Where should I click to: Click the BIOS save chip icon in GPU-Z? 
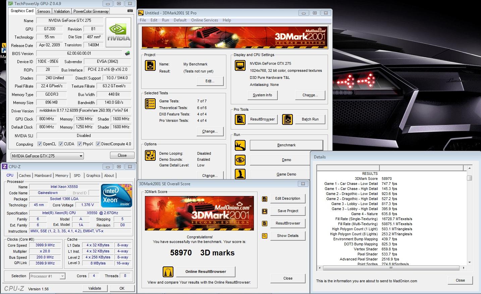127,53
